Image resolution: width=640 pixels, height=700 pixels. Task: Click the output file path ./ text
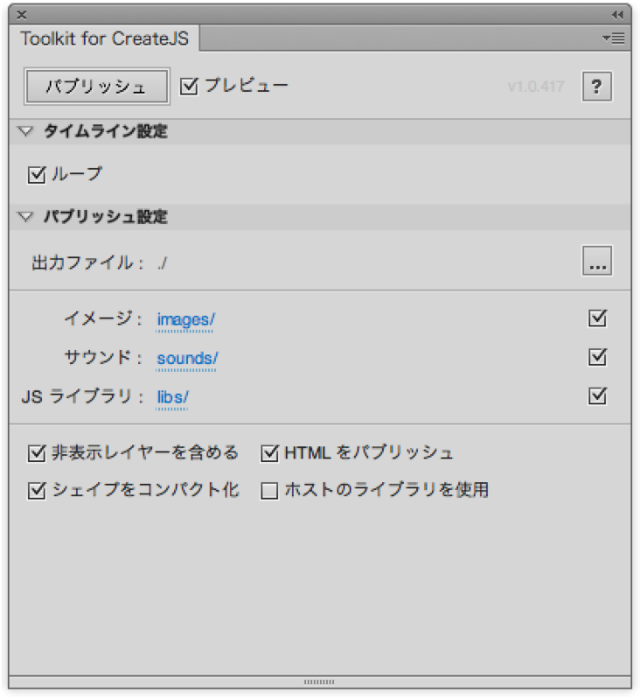click(x=163, y=263)
